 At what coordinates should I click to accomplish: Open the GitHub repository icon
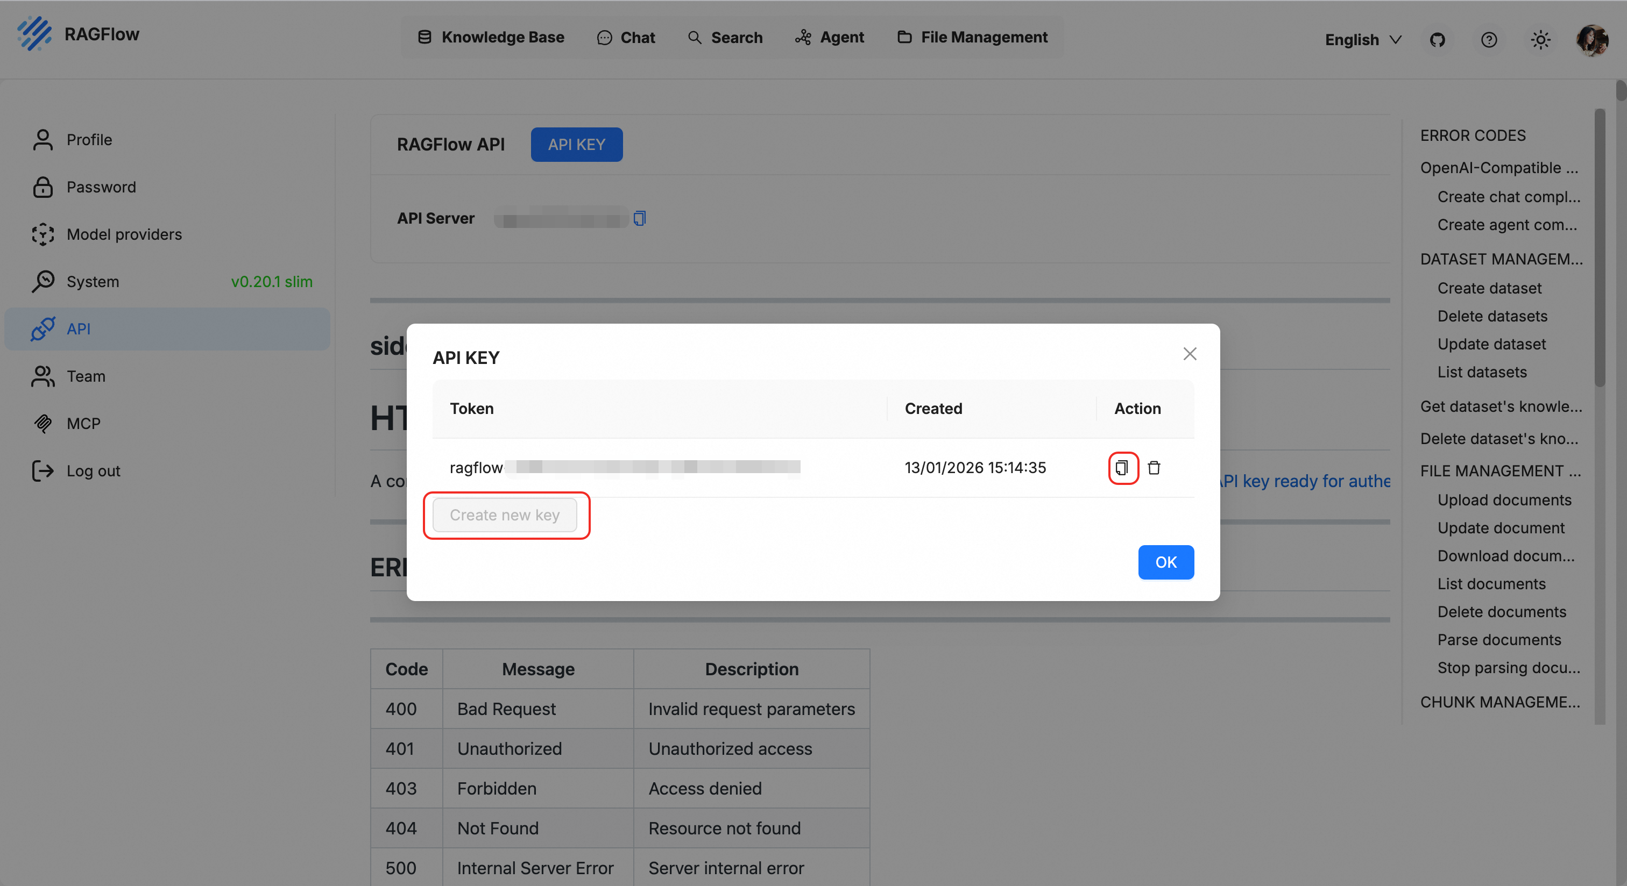click(x=1438, y=40)
